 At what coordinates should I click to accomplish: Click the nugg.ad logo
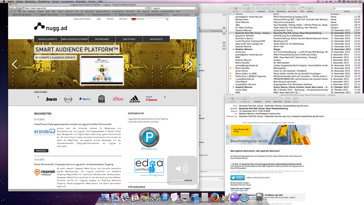coord(50,27)
